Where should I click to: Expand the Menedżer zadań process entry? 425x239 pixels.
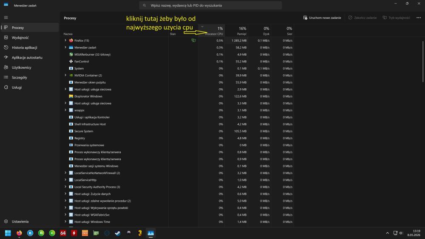[65, 48]
